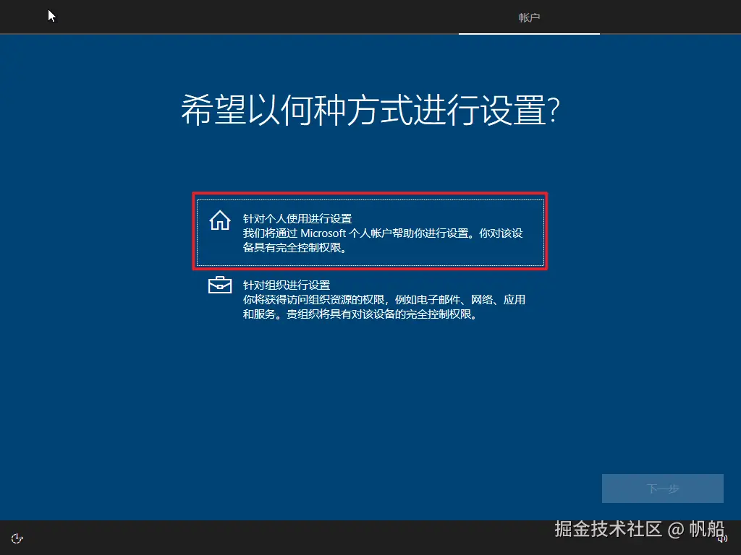Click the briefcase icon for organization setup
741x555 pixels.
tap(219, 285)
